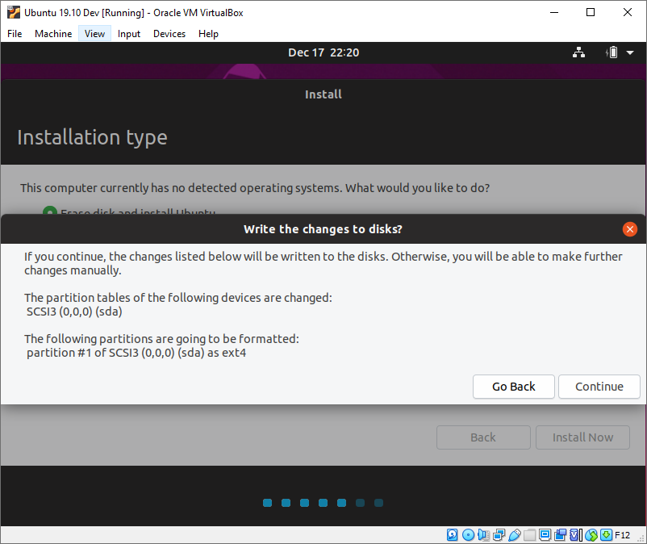
Task: Click the 'Install' window title
Action: click(x=323, y=94)
